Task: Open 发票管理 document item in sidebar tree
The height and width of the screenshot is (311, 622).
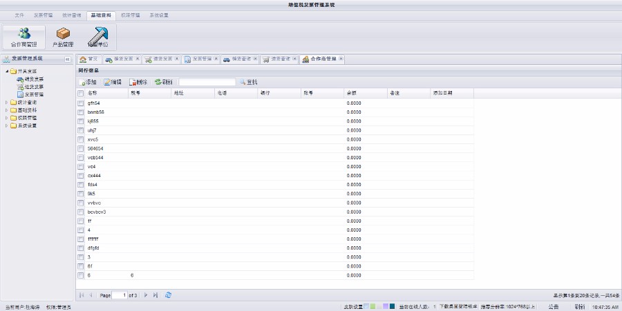Action: (x=30, y=94)
